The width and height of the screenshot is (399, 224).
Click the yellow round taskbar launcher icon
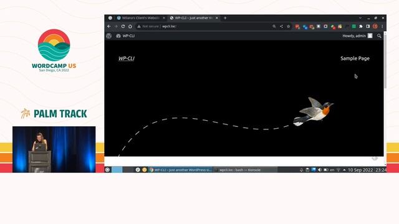(x=145, y=170)
